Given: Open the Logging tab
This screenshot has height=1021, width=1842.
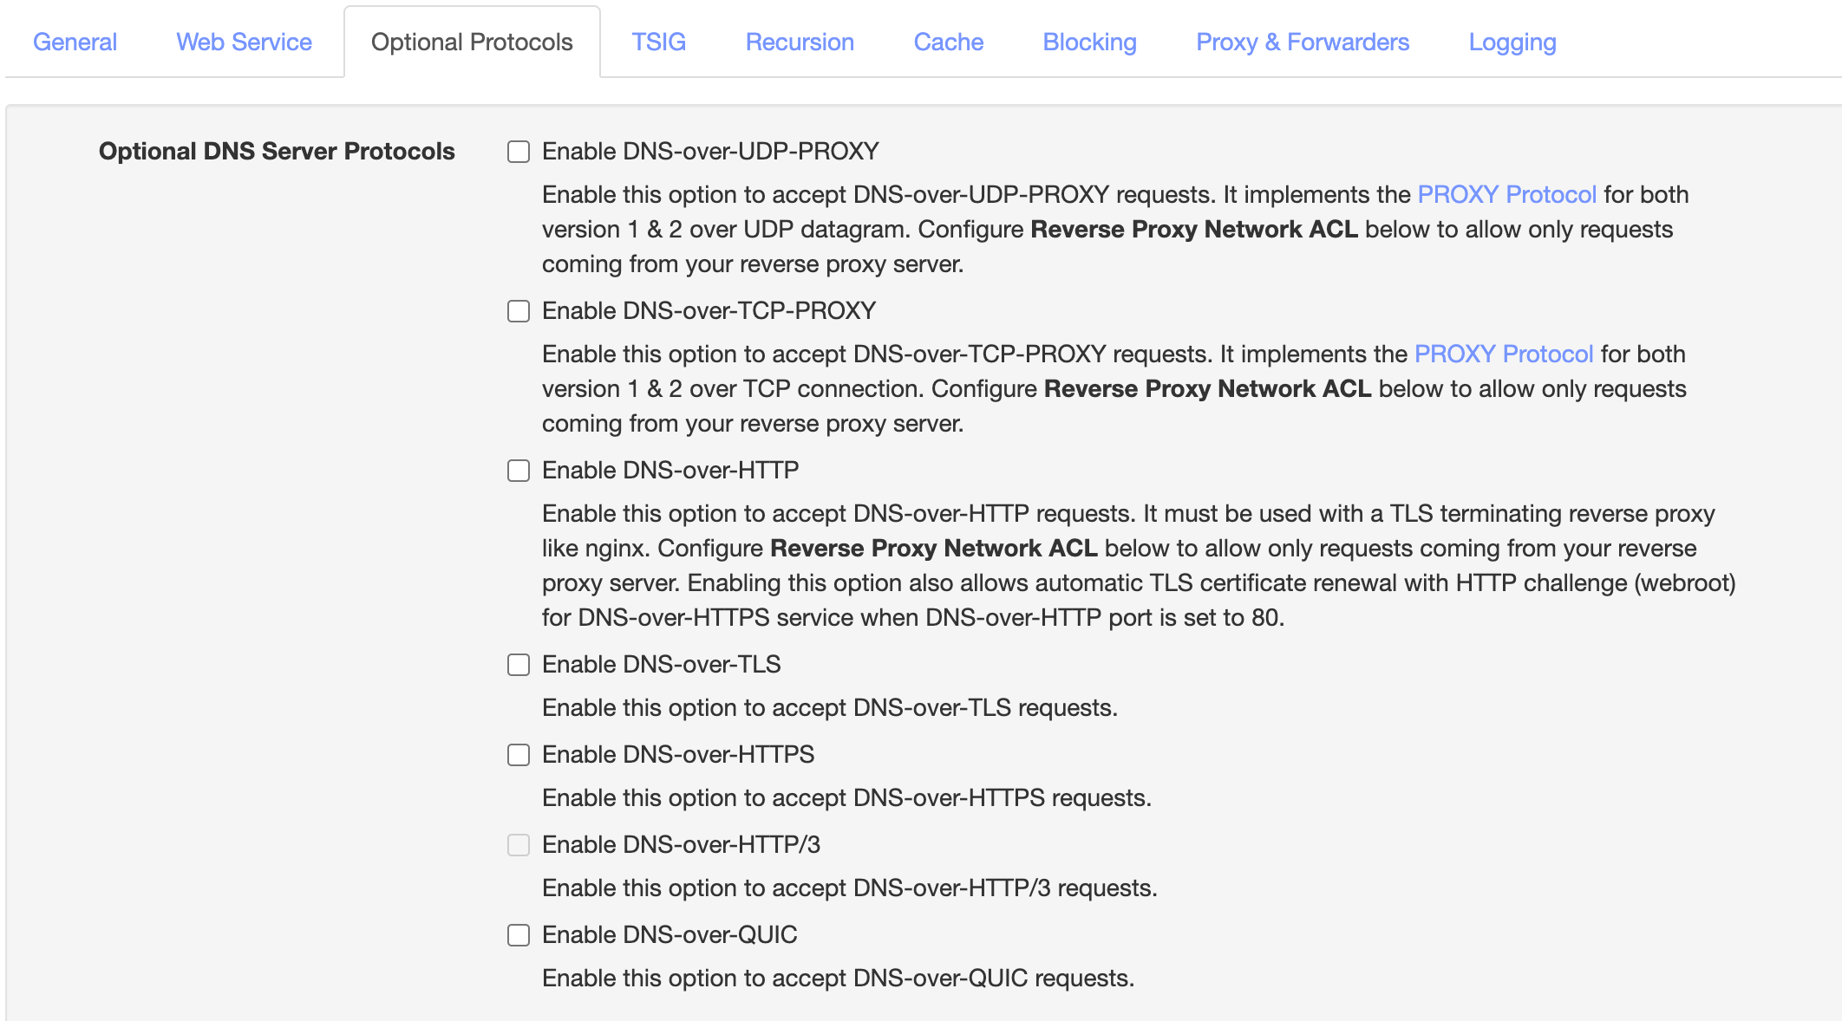Looking at the screenshot, I should pyautogui.click(x=1512, y=42).
